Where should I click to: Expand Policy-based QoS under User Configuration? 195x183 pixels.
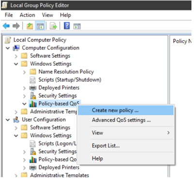pos(24,160)
